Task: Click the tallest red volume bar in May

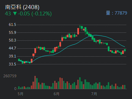Action: 35,82
